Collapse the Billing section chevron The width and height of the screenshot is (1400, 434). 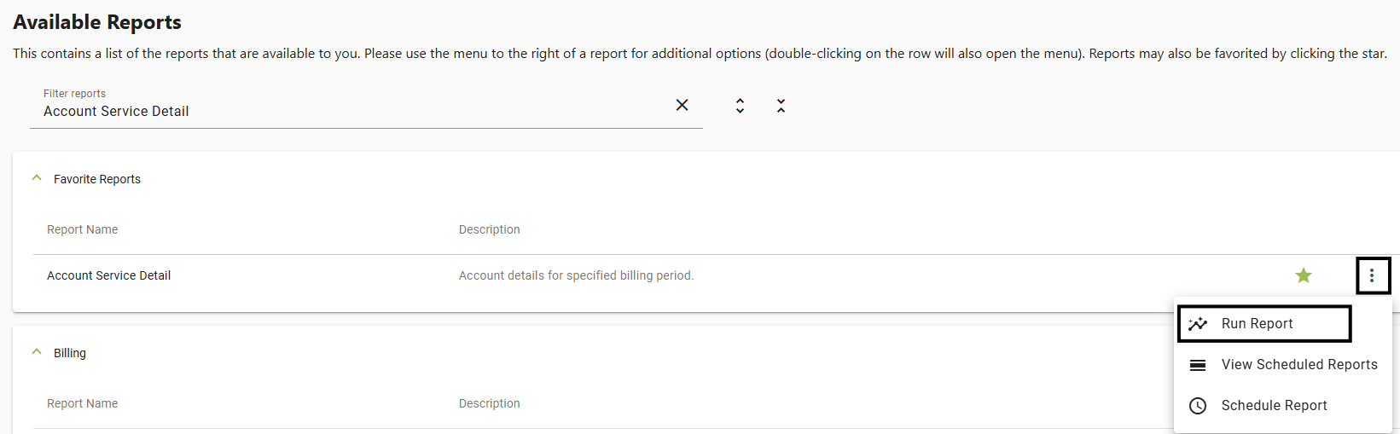click(37, 352)
